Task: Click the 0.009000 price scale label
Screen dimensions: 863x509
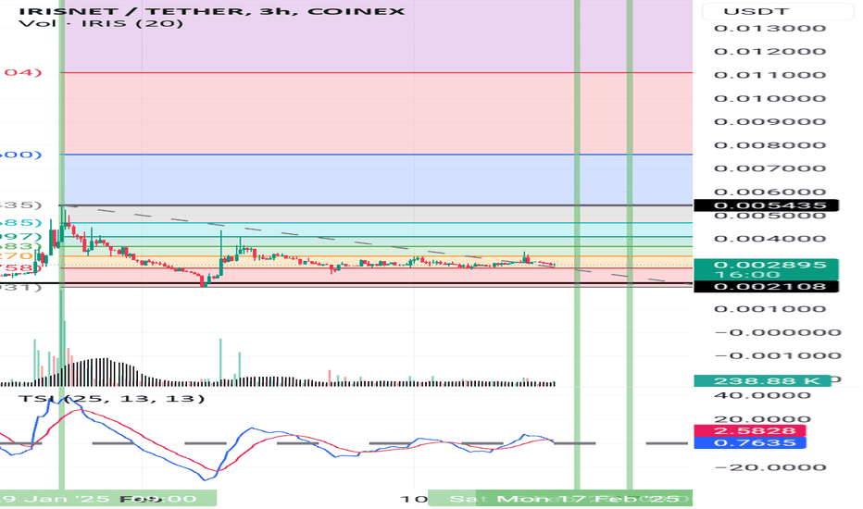Action: pyautogui.click(x=770, y=121)
